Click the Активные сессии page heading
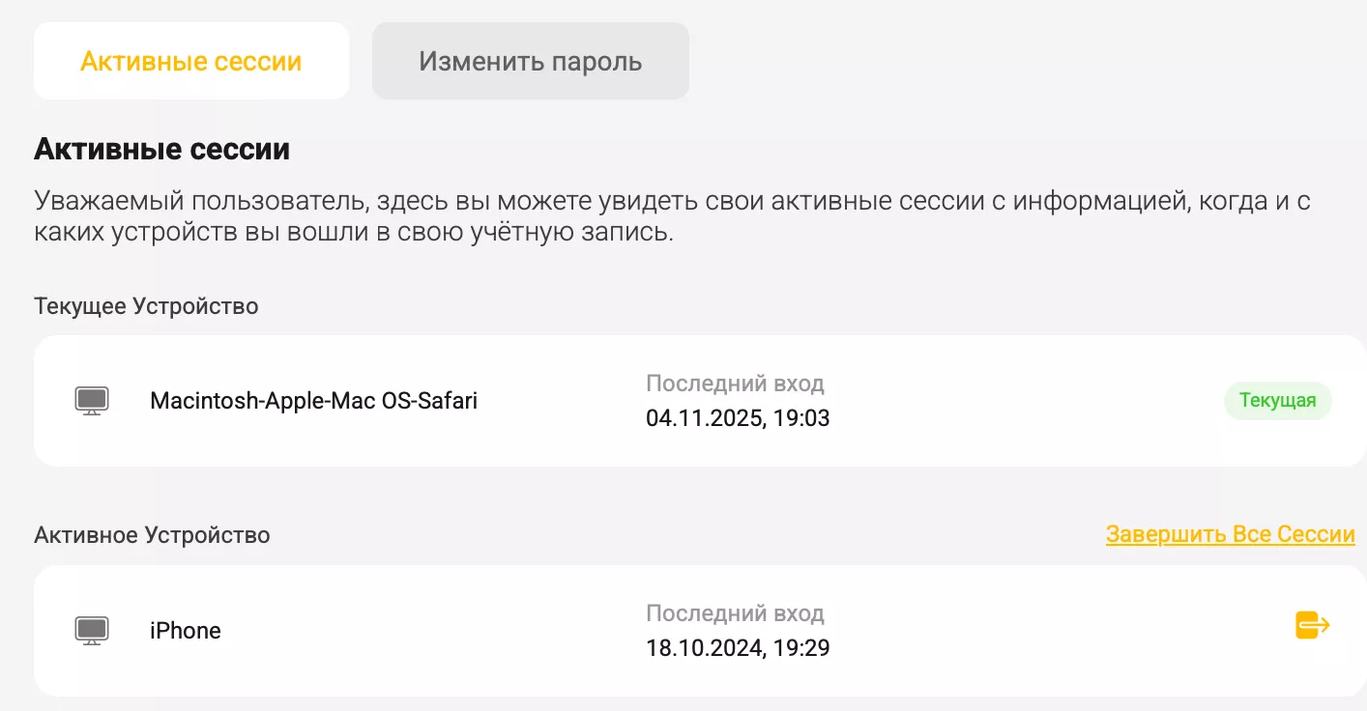 [161, 149]
